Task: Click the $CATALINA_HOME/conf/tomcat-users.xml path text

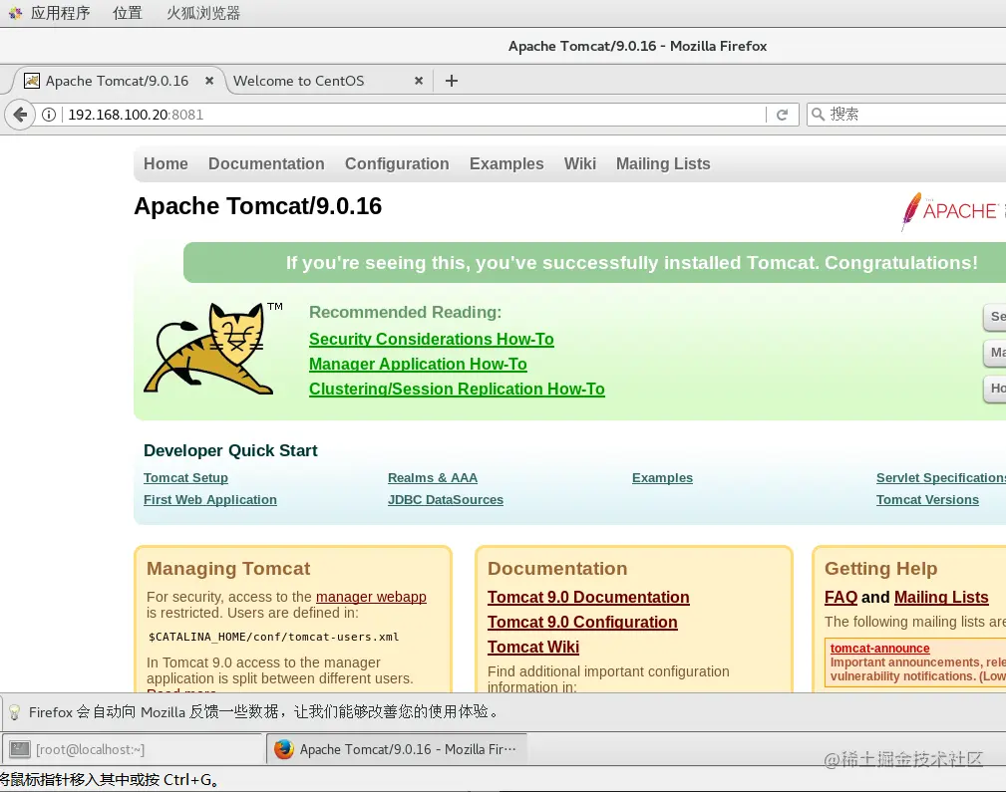Action: point(273,637)
